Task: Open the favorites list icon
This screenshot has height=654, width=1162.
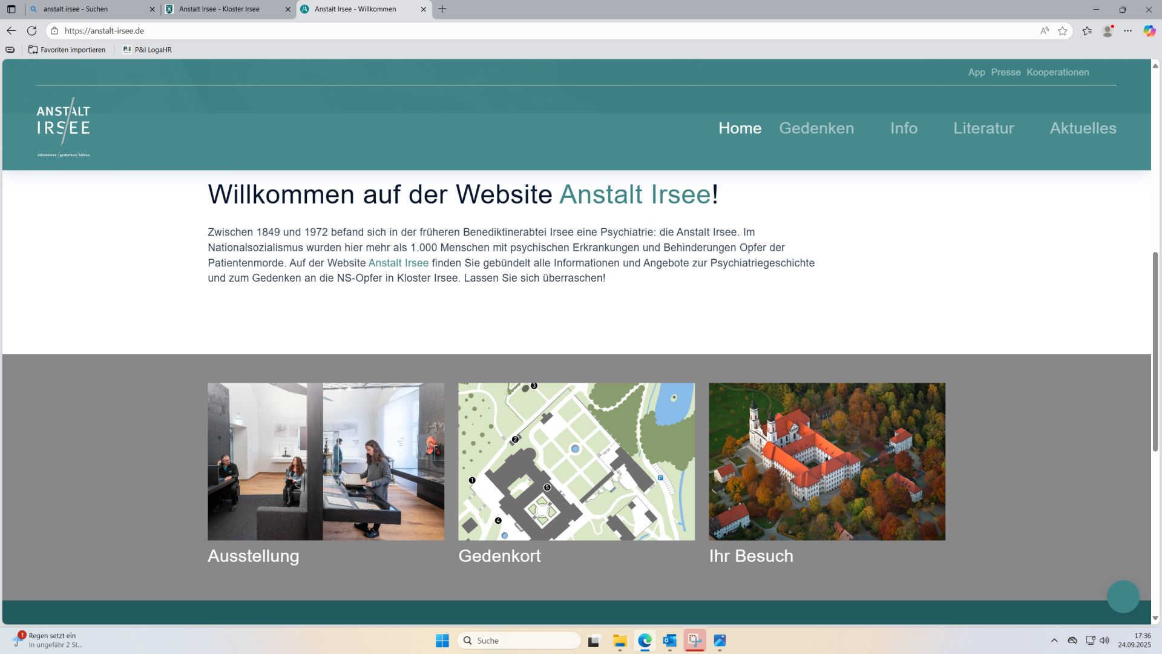Action: click(1087, 30)
